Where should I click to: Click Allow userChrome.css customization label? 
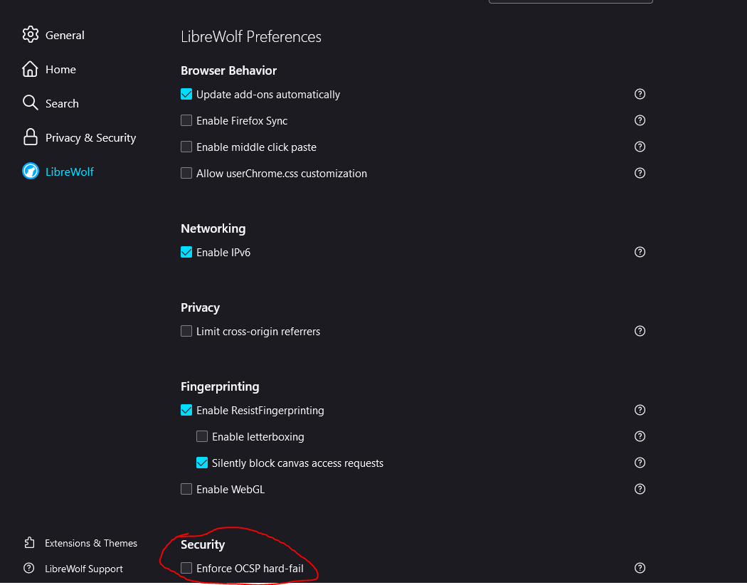pyautogui.click(x=282, y=173)
